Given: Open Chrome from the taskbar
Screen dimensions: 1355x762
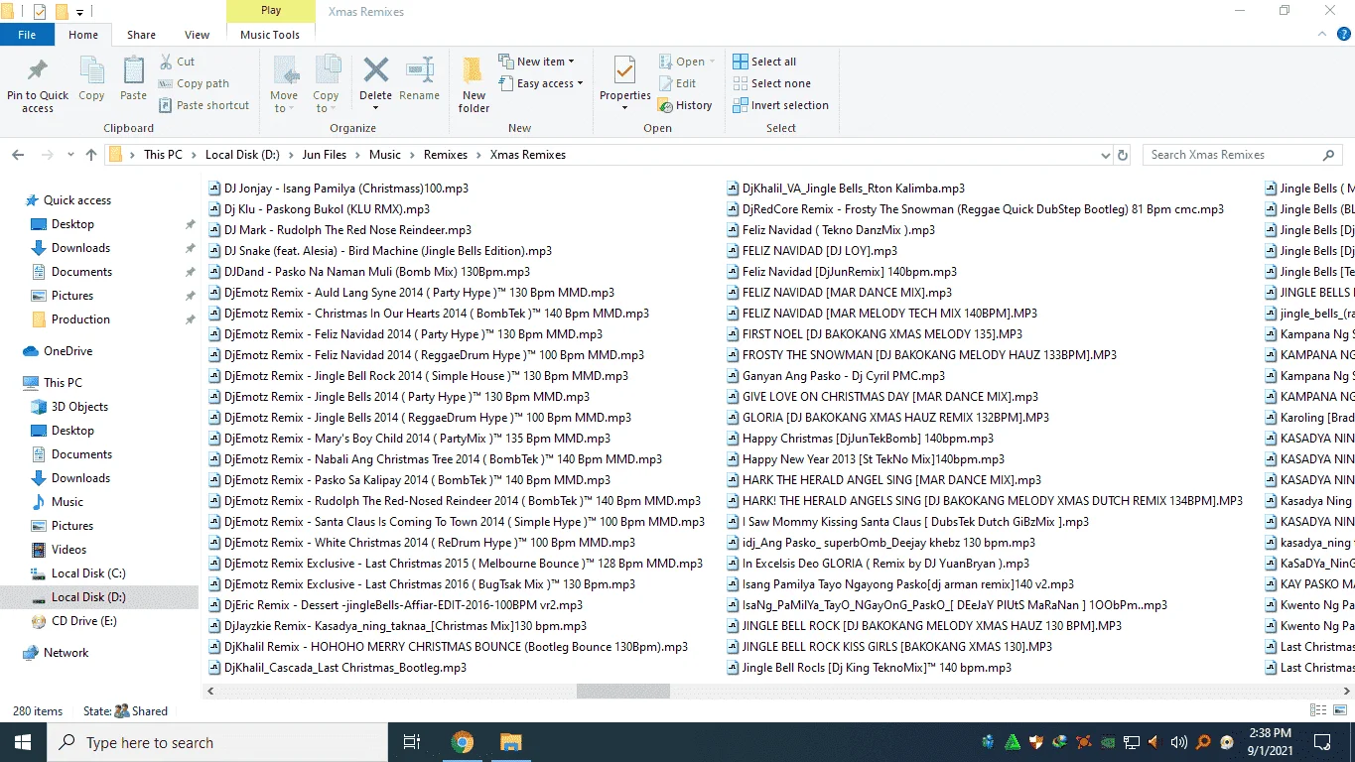Looking at the screenshot, I should pyautogui.click(x=462, y=742).
